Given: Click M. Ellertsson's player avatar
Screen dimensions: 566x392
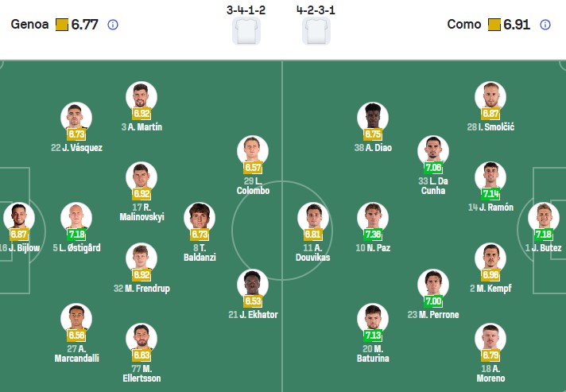Looking at the screenshot, I should pyautogui.click(x=141, y=338).
